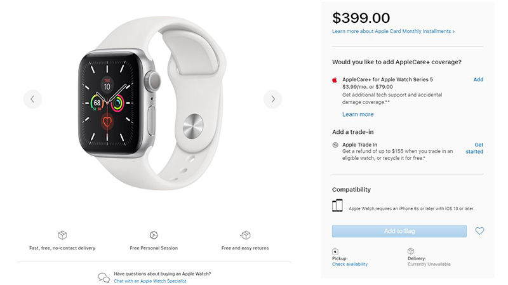Get started with Apple Trade In

pos(474,148)
